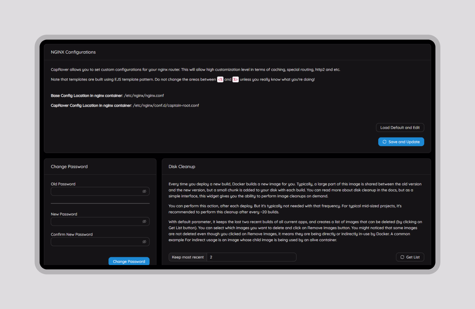
Task: Click the Disk Cleanup heading
Action: [182, 167]
